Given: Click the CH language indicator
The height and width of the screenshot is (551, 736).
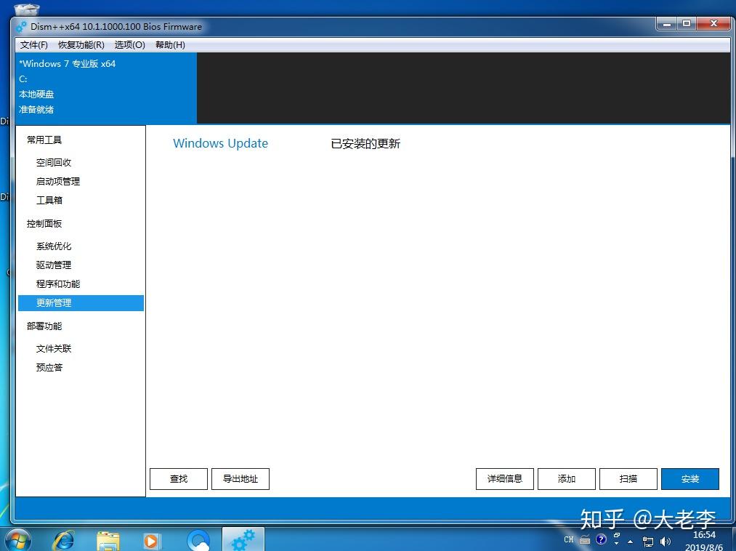Looking at the screenshot, I should (568, 539).
